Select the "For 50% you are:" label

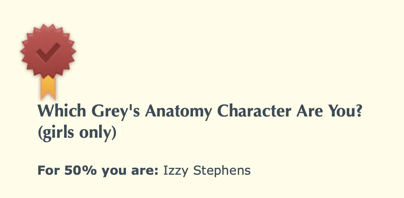98,170
